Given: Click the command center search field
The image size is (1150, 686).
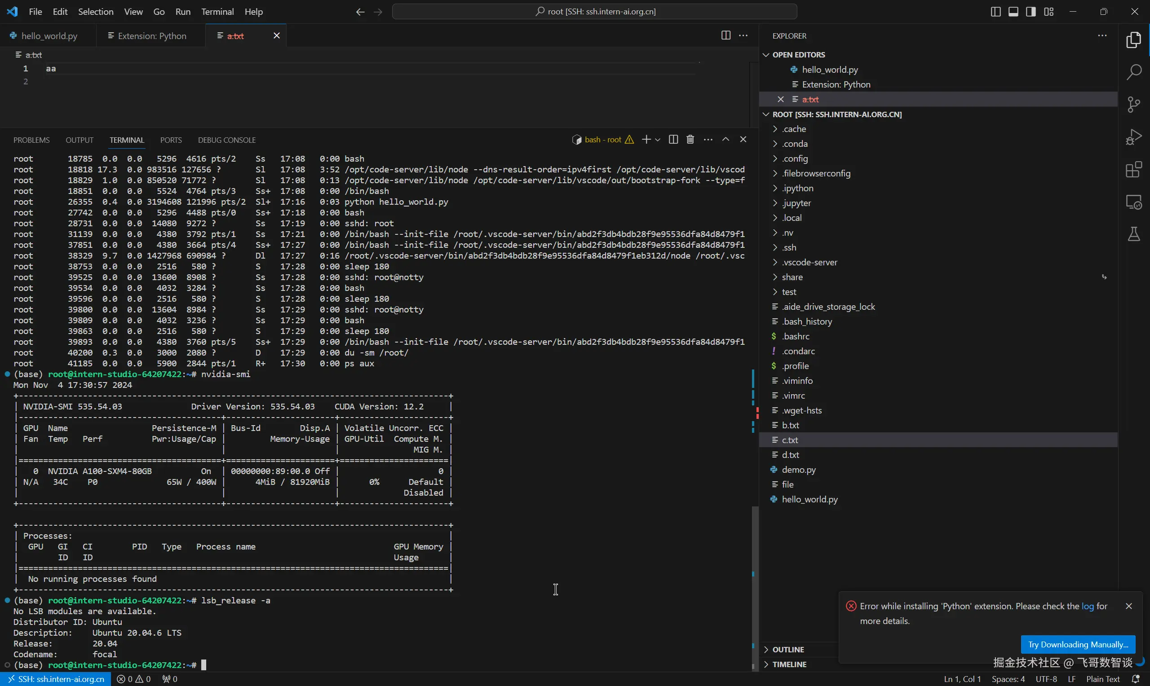Looking at the screenshot, I should (x=594, y=12).
